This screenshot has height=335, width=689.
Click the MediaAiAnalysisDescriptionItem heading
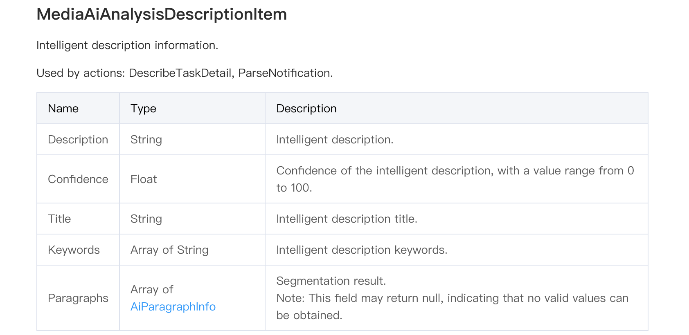coord(162,14)
